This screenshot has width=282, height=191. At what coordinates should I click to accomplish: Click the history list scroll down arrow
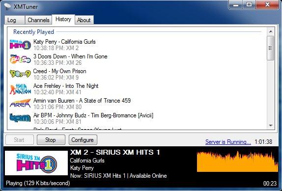(271, 125)
